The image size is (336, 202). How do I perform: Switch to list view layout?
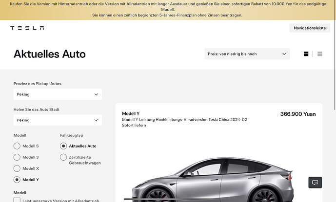coord(320,54)
